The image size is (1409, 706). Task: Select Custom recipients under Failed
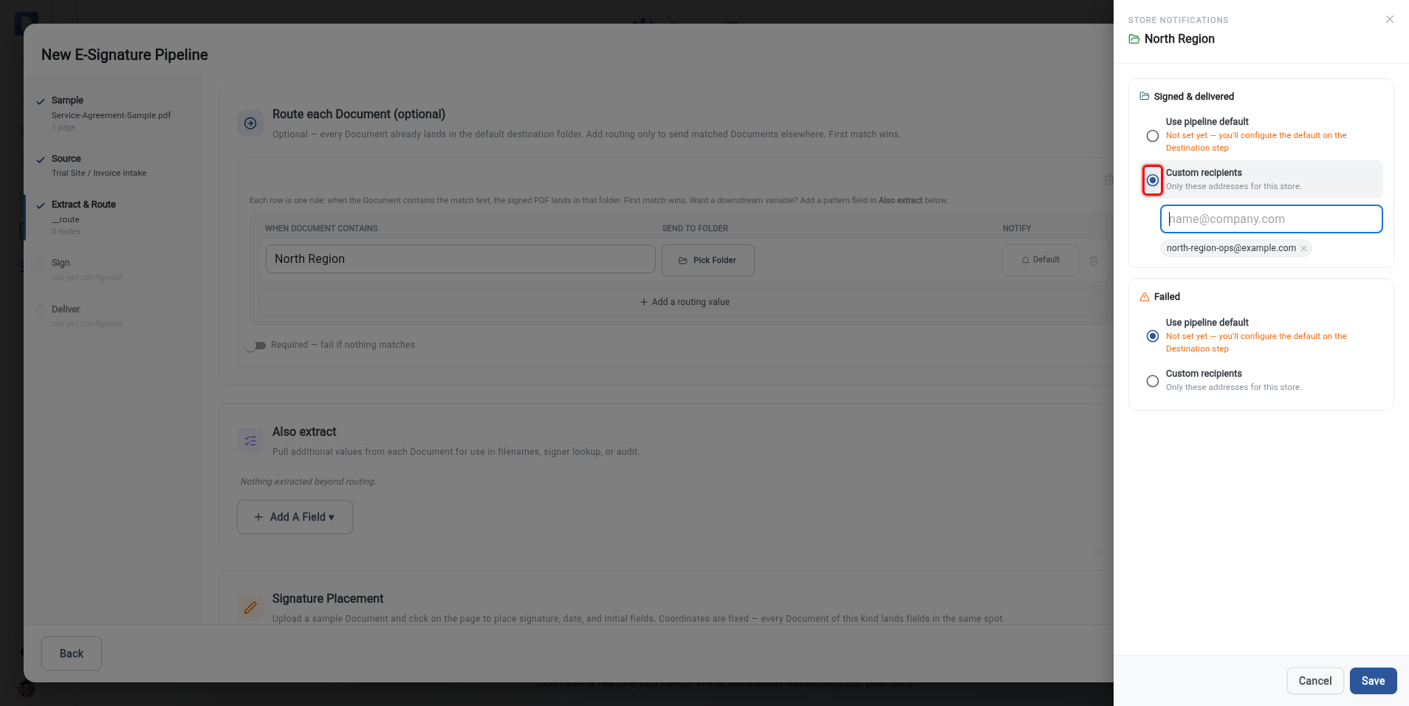1152,381
